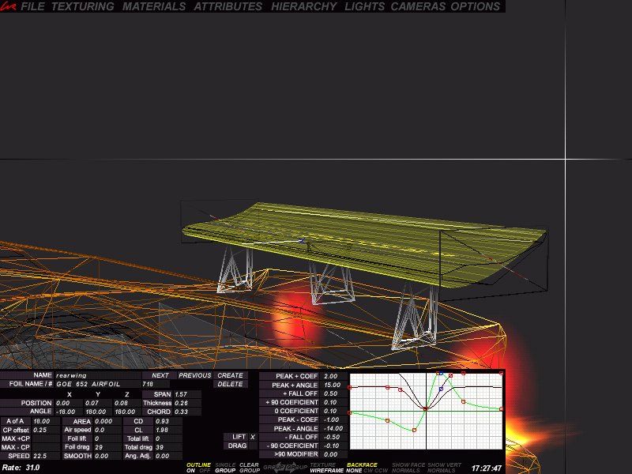Toggle the LIFT curve checkbox
This screenshot has height=474, width=632.
tap(252, 437)
